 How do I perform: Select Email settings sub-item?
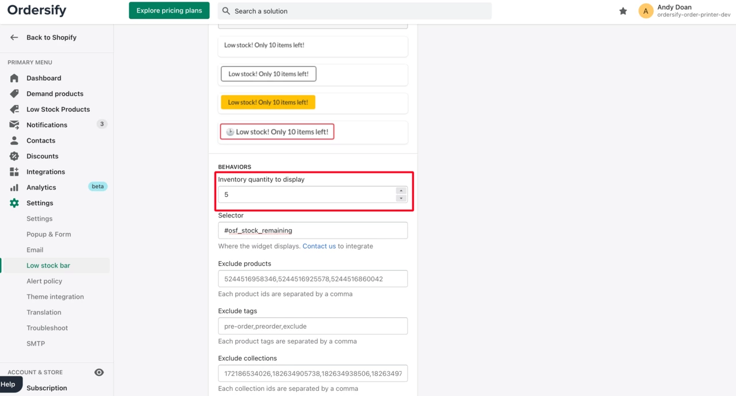34,250
